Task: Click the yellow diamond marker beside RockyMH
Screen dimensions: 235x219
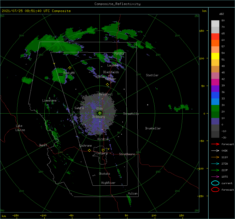Action: click(x=70, y=68)
